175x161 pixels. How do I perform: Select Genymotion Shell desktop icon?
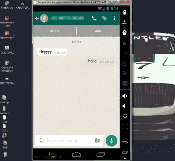pyautogui.click(x=7, y=21)
